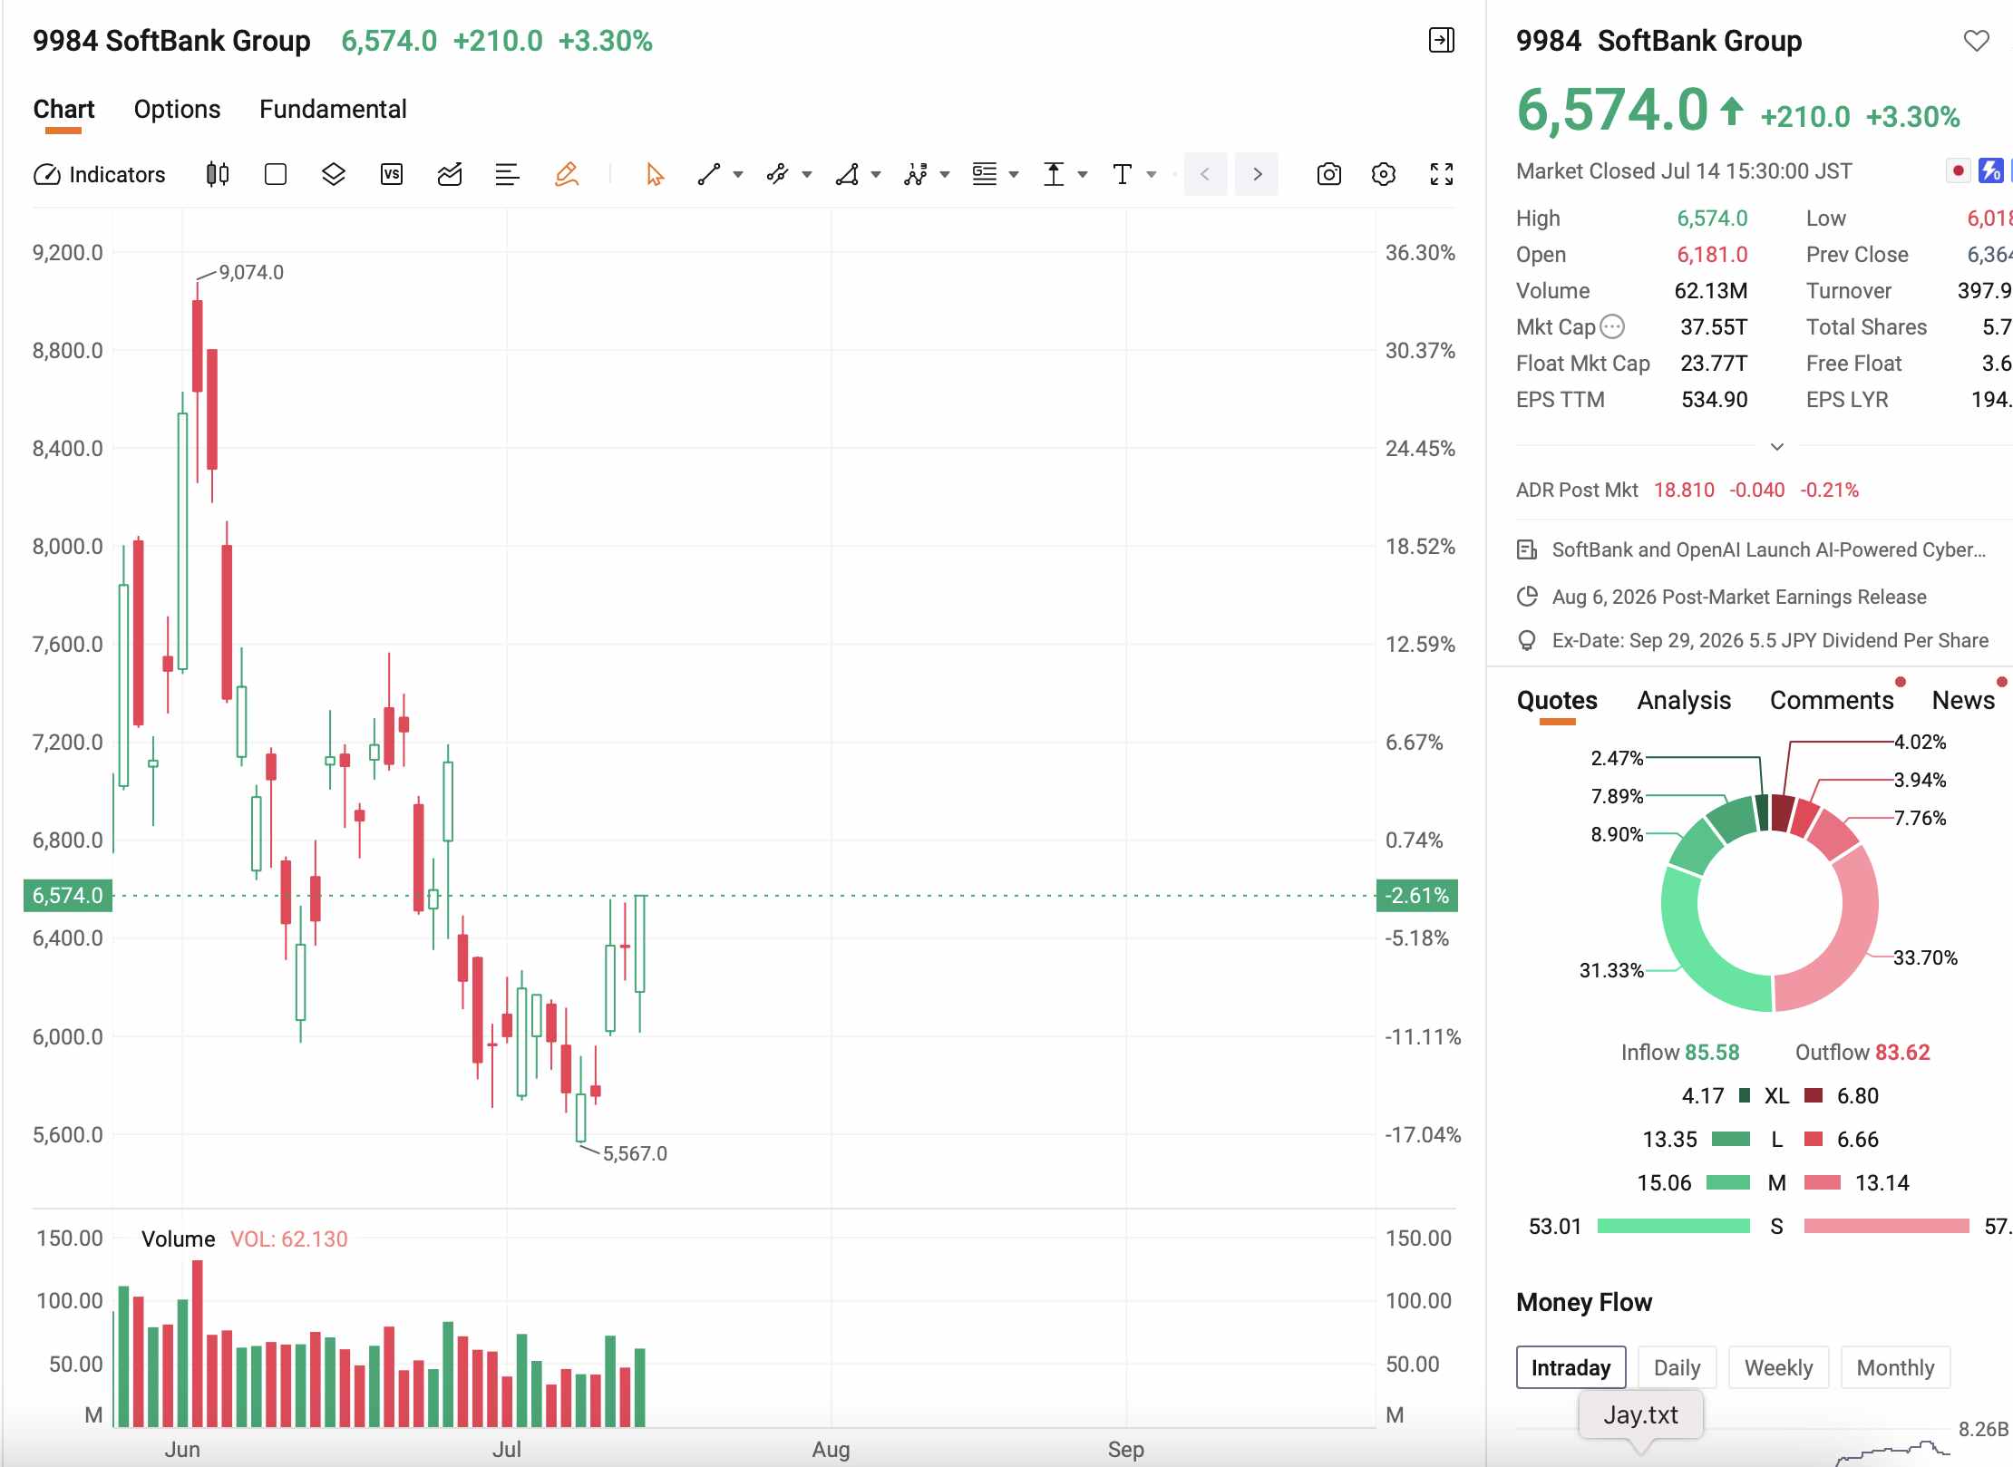Expand the measure tool options

1083,175
